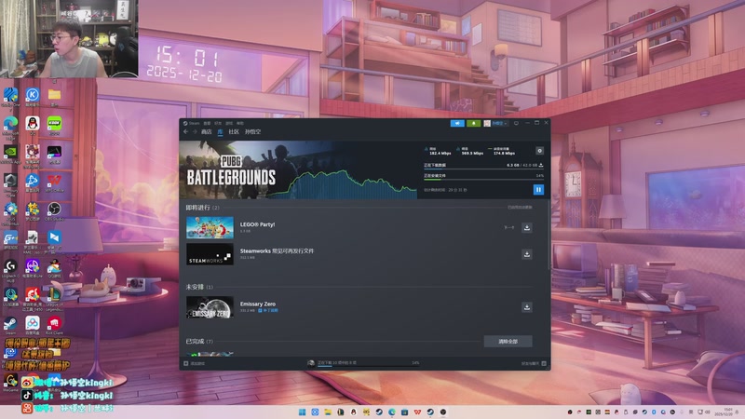Click the Steamworks redistributables download icon

526,254
